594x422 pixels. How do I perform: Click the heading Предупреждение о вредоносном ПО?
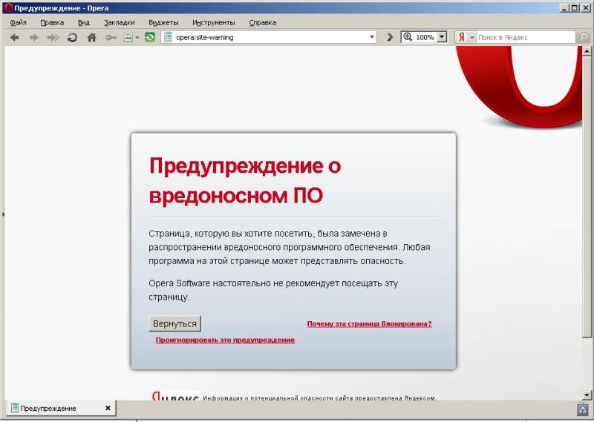pos(245,180)
